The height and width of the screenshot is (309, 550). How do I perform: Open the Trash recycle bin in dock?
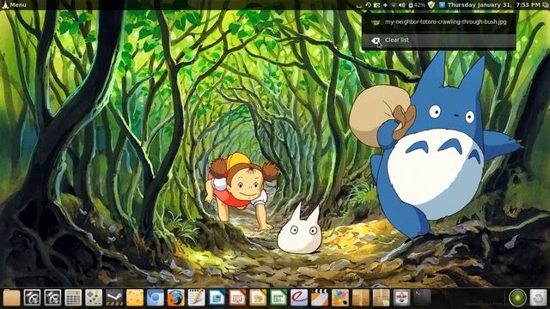538,298
